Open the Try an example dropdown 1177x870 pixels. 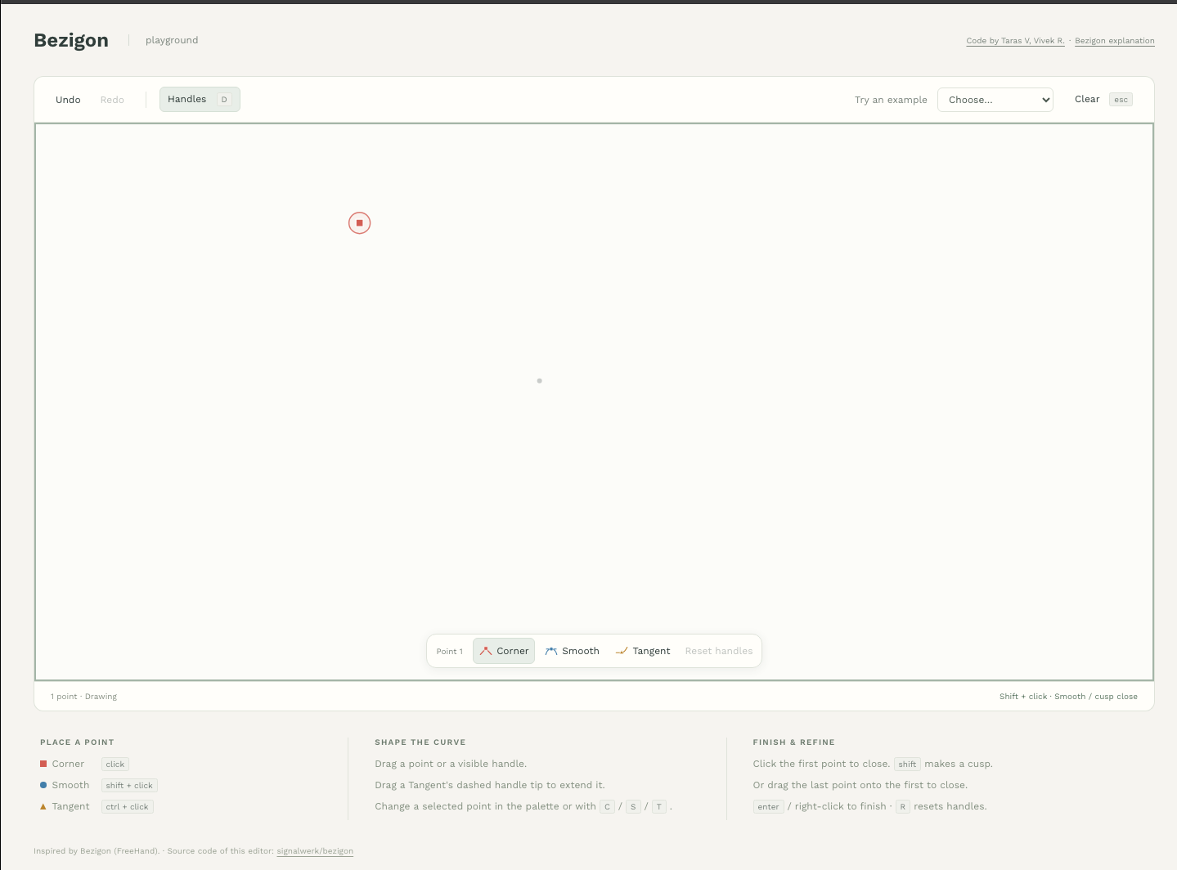click(995, 100)
